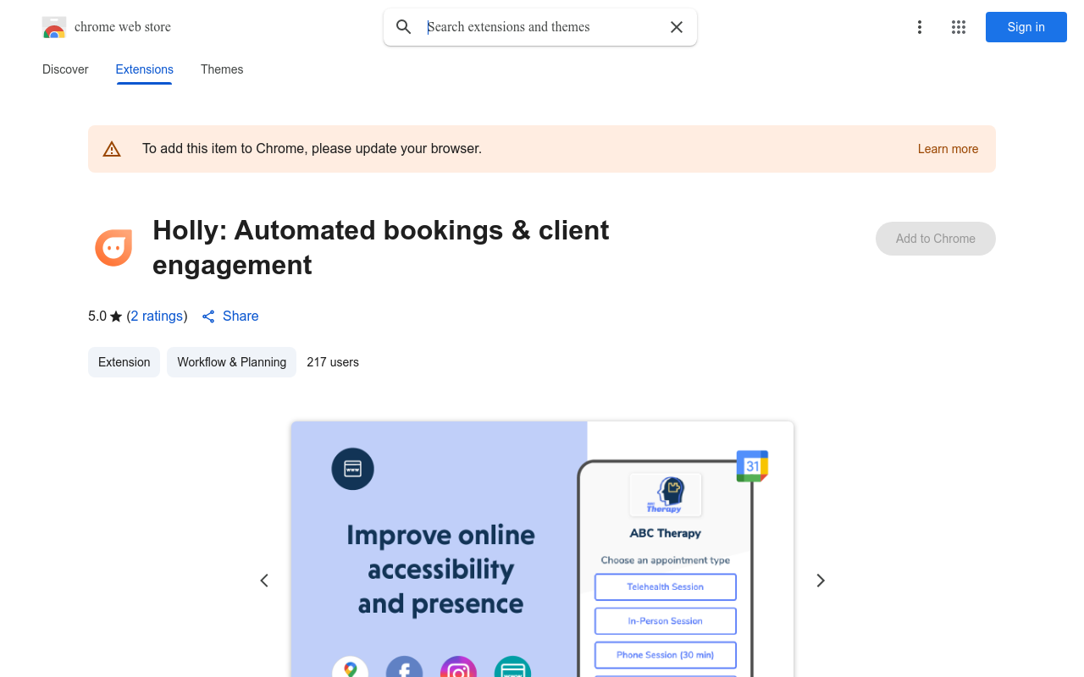Click the 'chrome web store' title text
This screenshot has width=1084, height=677.
tap(123, 27)
